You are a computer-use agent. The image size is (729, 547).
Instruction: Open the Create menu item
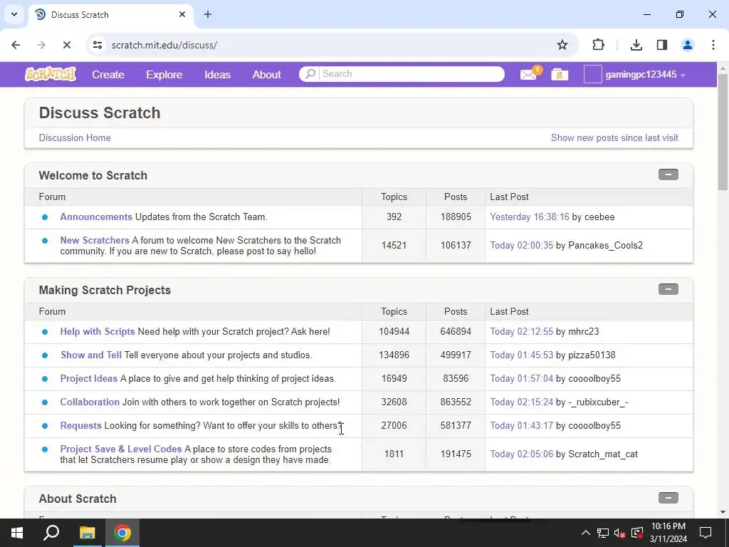108,74
